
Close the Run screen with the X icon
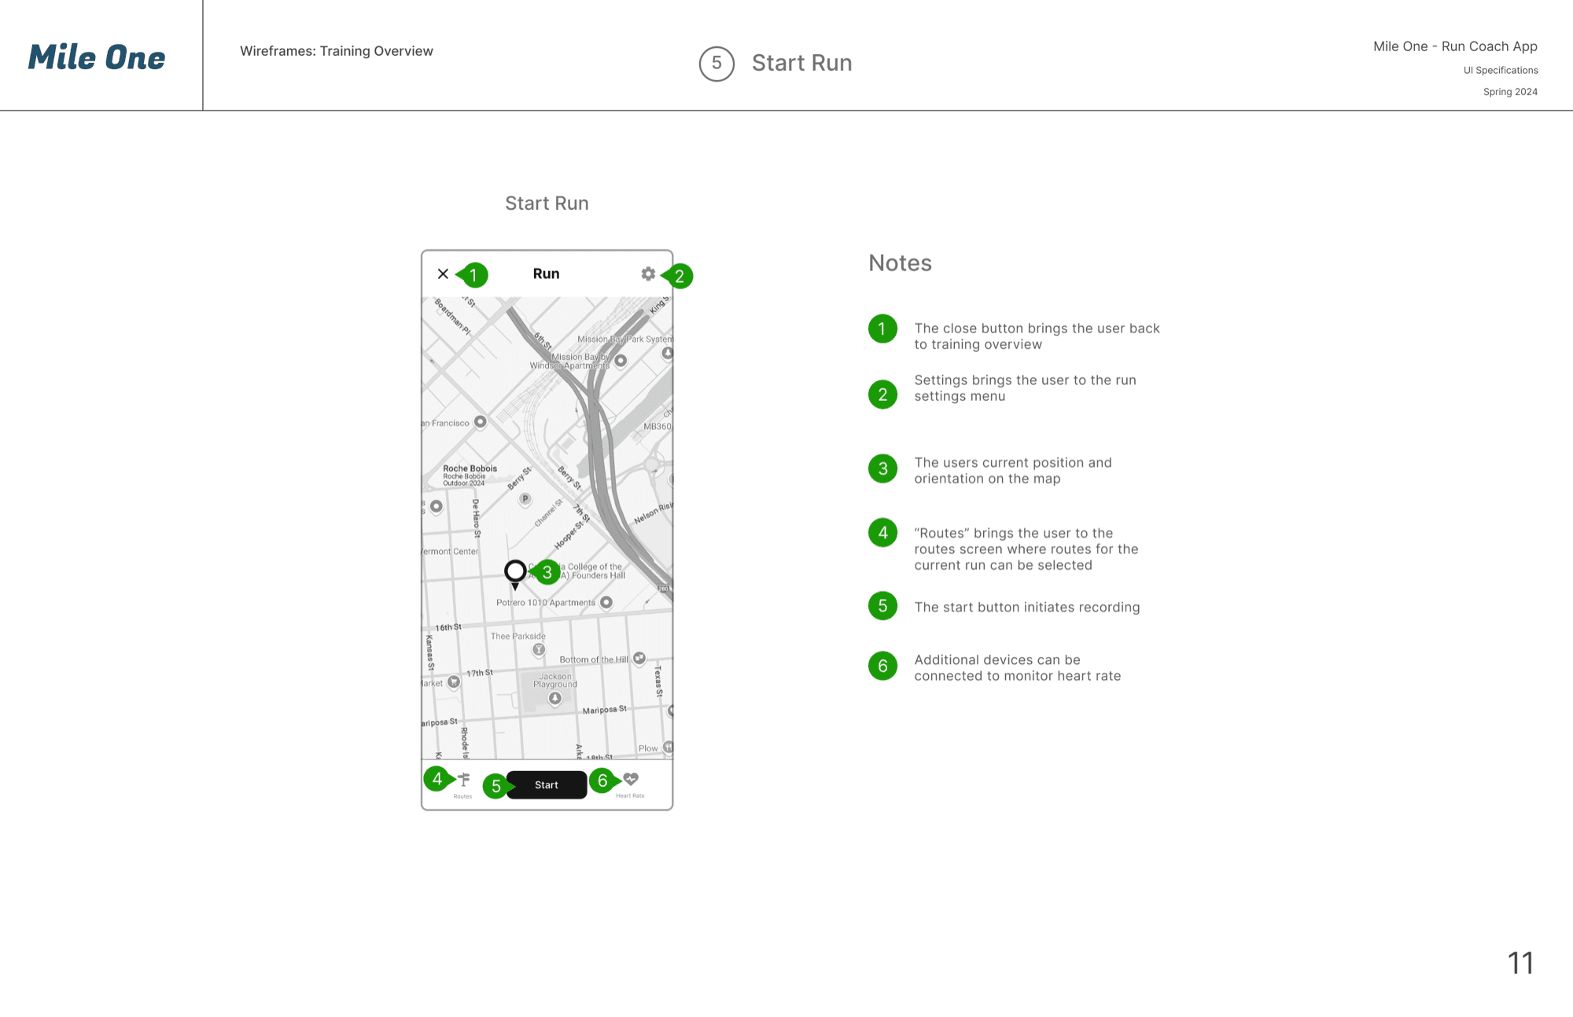point(443,274)
